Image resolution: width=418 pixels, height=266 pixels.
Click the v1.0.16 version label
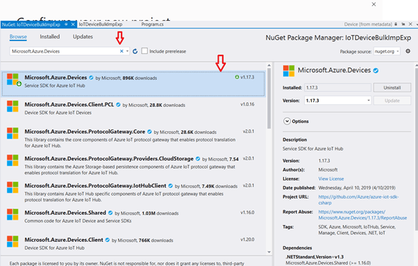point(247,104)
